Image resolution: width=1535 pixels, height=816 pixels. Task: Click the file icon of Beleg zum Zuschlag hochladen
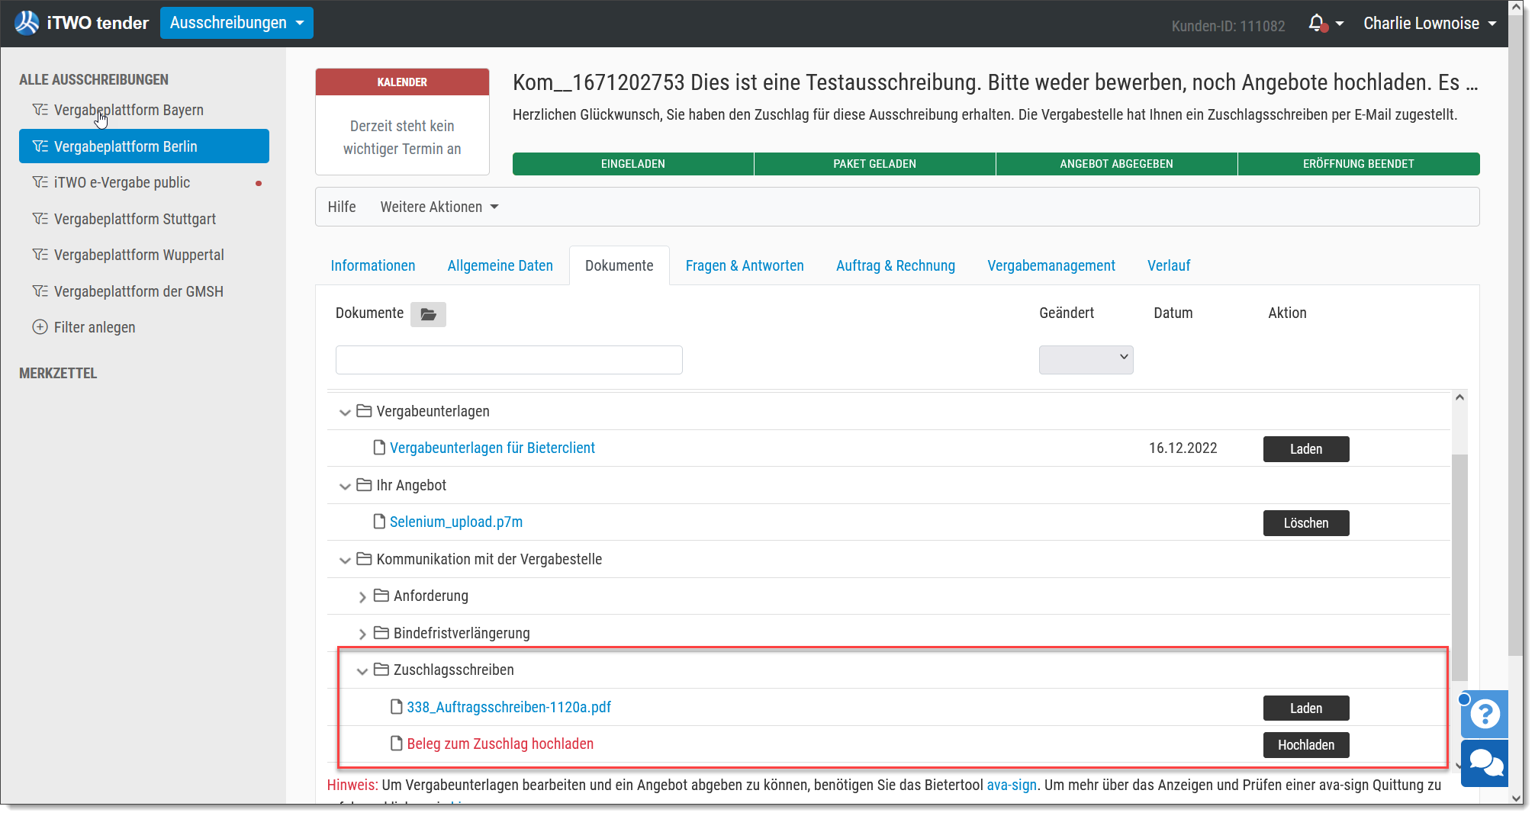pyautogui.click(x=397, y=744)
